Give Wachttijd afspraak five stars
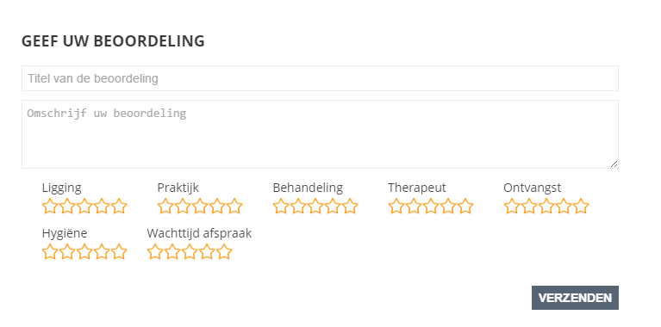This screenshot has height=327, width=661. [224, 251]
